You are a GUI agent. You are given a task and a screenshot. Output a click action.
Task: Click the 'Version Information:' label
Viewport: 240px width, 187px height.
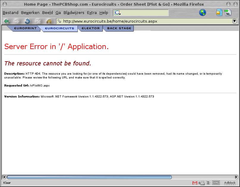(22, 97)
